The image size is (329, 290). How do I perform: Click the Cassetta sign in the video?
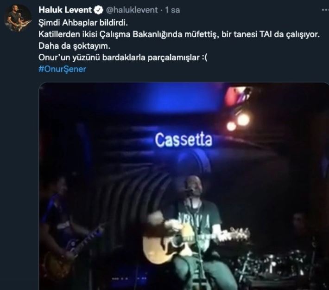(183, 140)
